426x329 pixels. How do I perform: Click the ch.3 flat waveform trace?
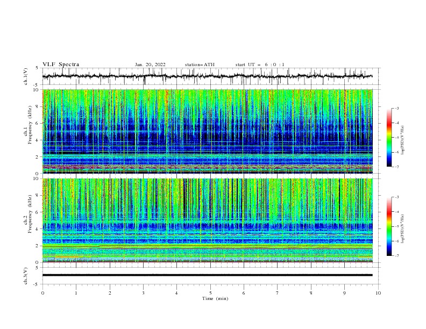207,275
